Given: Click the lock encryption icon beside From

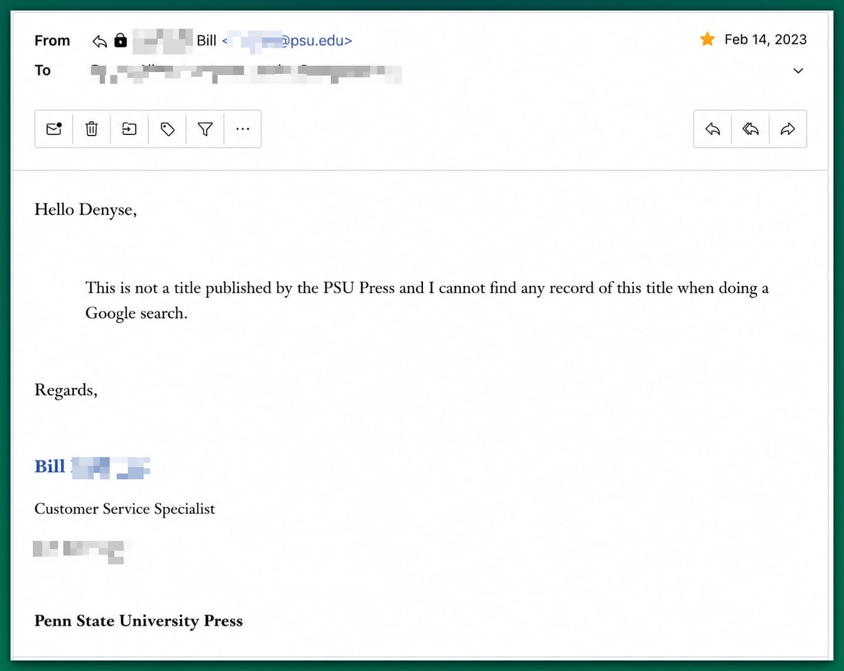Looking at the screenshot, I should pos(120,40).
